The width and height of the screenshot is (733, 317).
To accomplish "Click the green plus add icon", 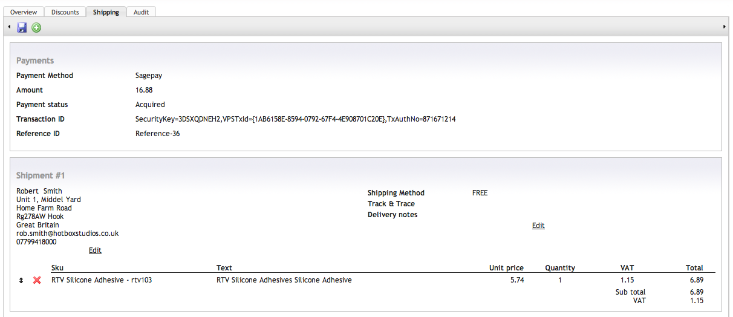I will point(36,27).
